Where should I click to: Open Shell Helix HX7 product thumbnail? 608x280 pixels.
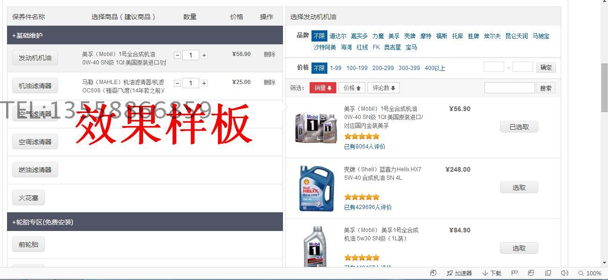coord(317,188)
